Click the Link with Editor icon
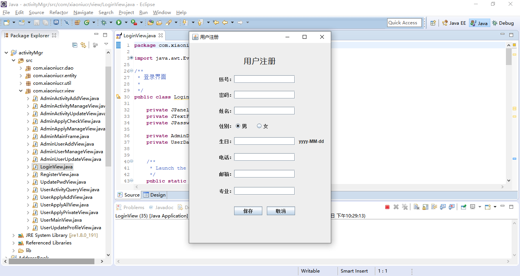The image size is (520, 276). 83,45
